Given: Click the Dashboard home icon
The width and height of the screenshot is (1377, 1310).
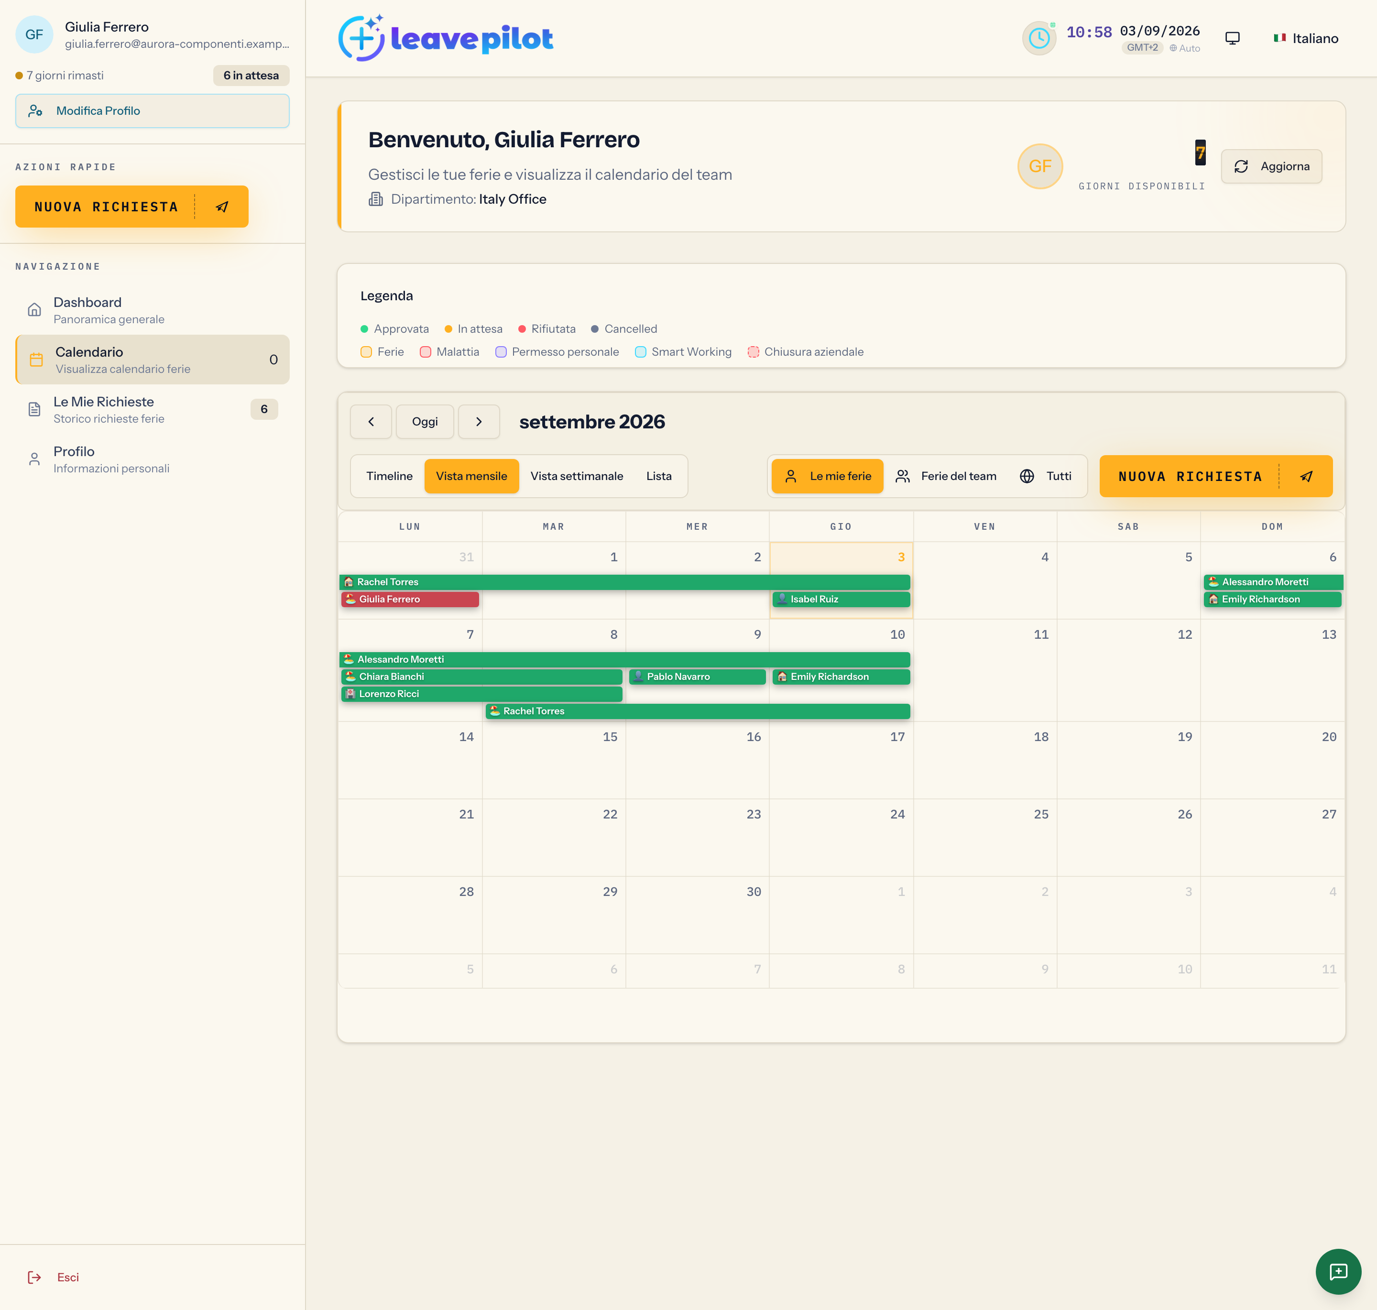Looking at the screenshot, I should pos(34,310).
